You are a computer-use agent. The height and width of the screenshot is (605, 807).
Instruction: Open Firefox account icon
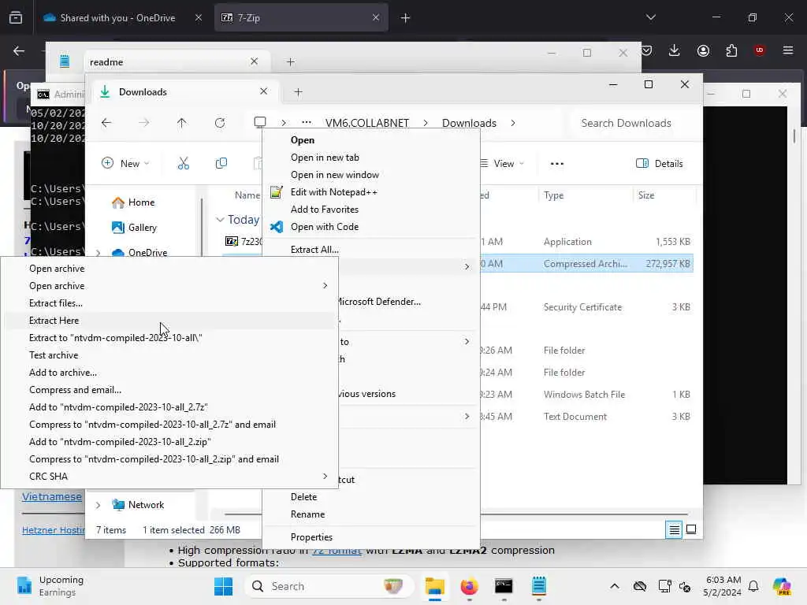click(x=703, y=50)
